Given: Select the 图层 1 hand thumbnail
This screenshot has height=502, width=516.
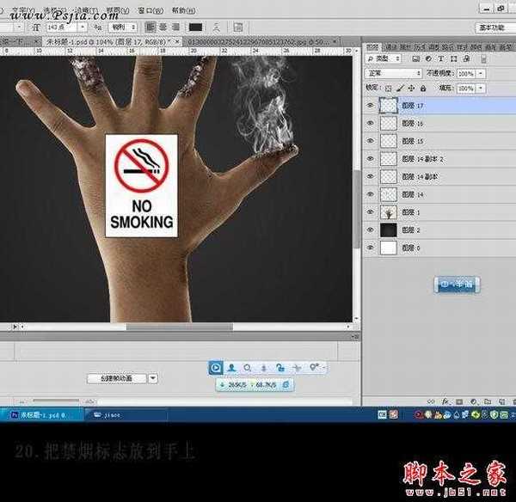Looking at the screenshot, I should (388, 211).
